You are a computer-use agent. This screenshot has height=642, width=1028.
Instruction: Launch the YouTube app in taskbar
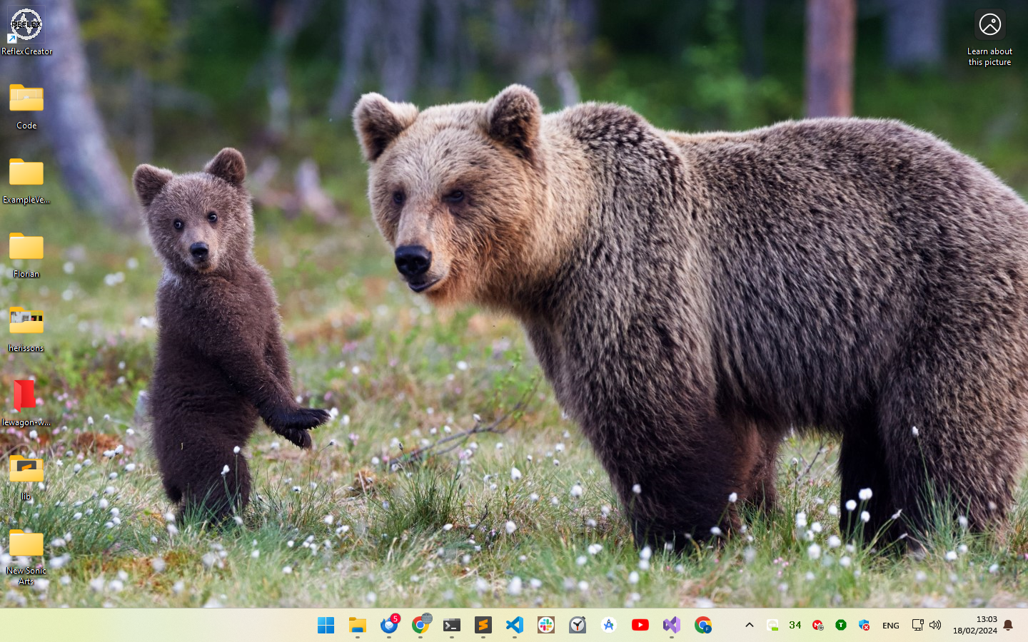640,625
